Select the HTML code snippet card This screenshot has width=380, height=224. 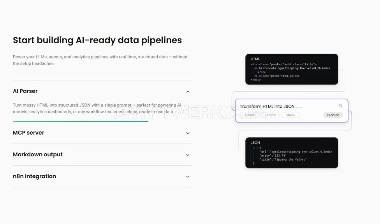pos(292,69)
